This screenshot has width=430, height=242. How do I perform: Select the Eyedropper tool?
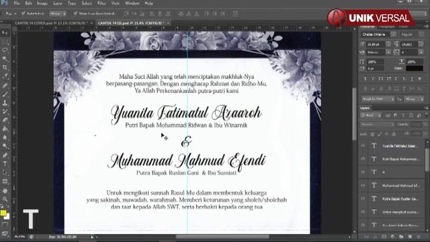click(x=5, y=76)
